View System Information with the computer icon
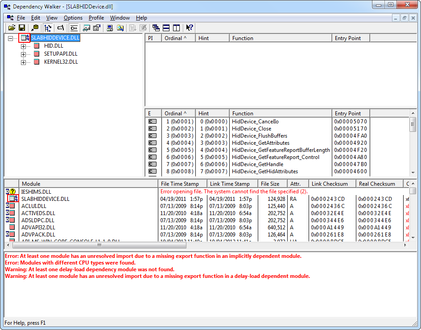Viewport: 421px width, 330px height. pyautogui.click(x=109, y=28)
